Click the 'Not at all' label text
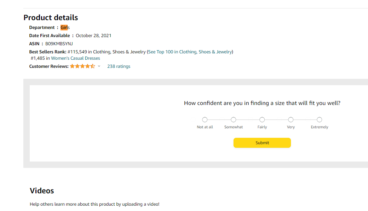368x211 pixels. 205,127
